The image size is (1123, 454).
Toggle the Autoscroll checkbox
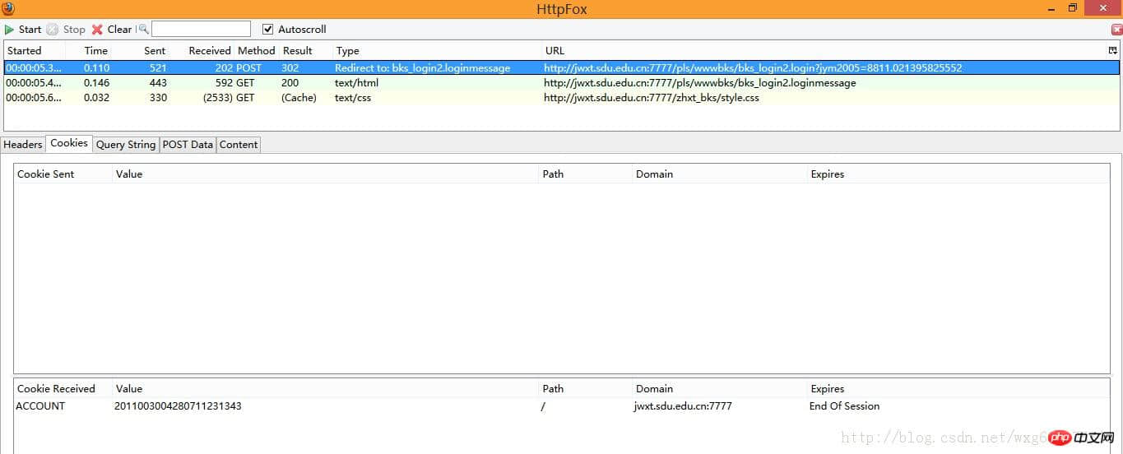(x=267, y=30)
